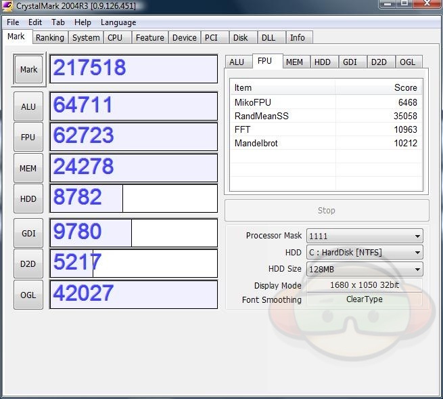Open the File menu
The height and width of the screenshot is (399, 443).
pyautogui.click(x=13, y=22)
